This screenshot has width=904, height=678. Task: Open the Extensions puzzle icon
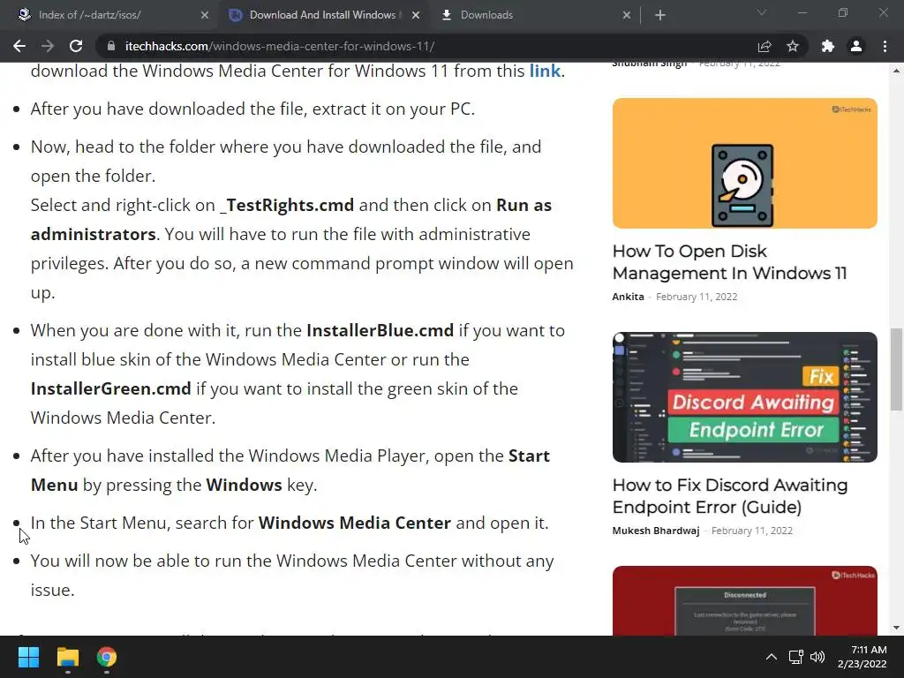click(828, 46)
